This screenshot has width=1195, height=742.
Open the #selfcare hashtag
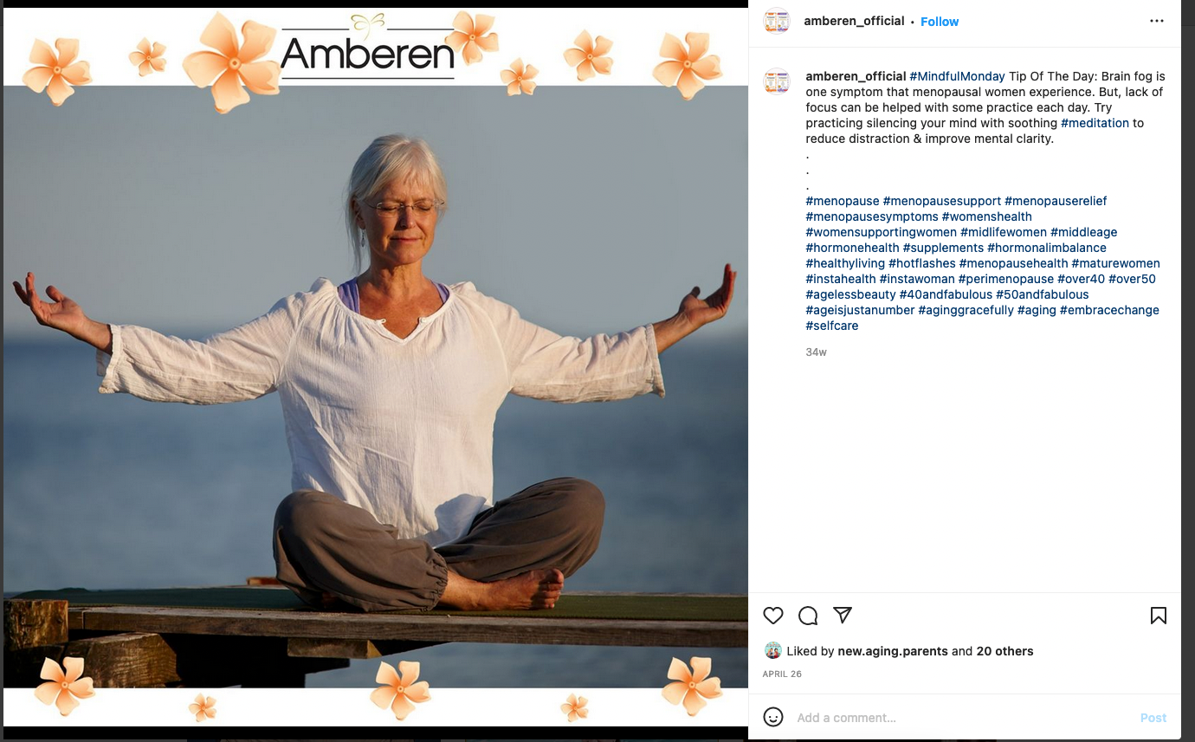[832, 326]
